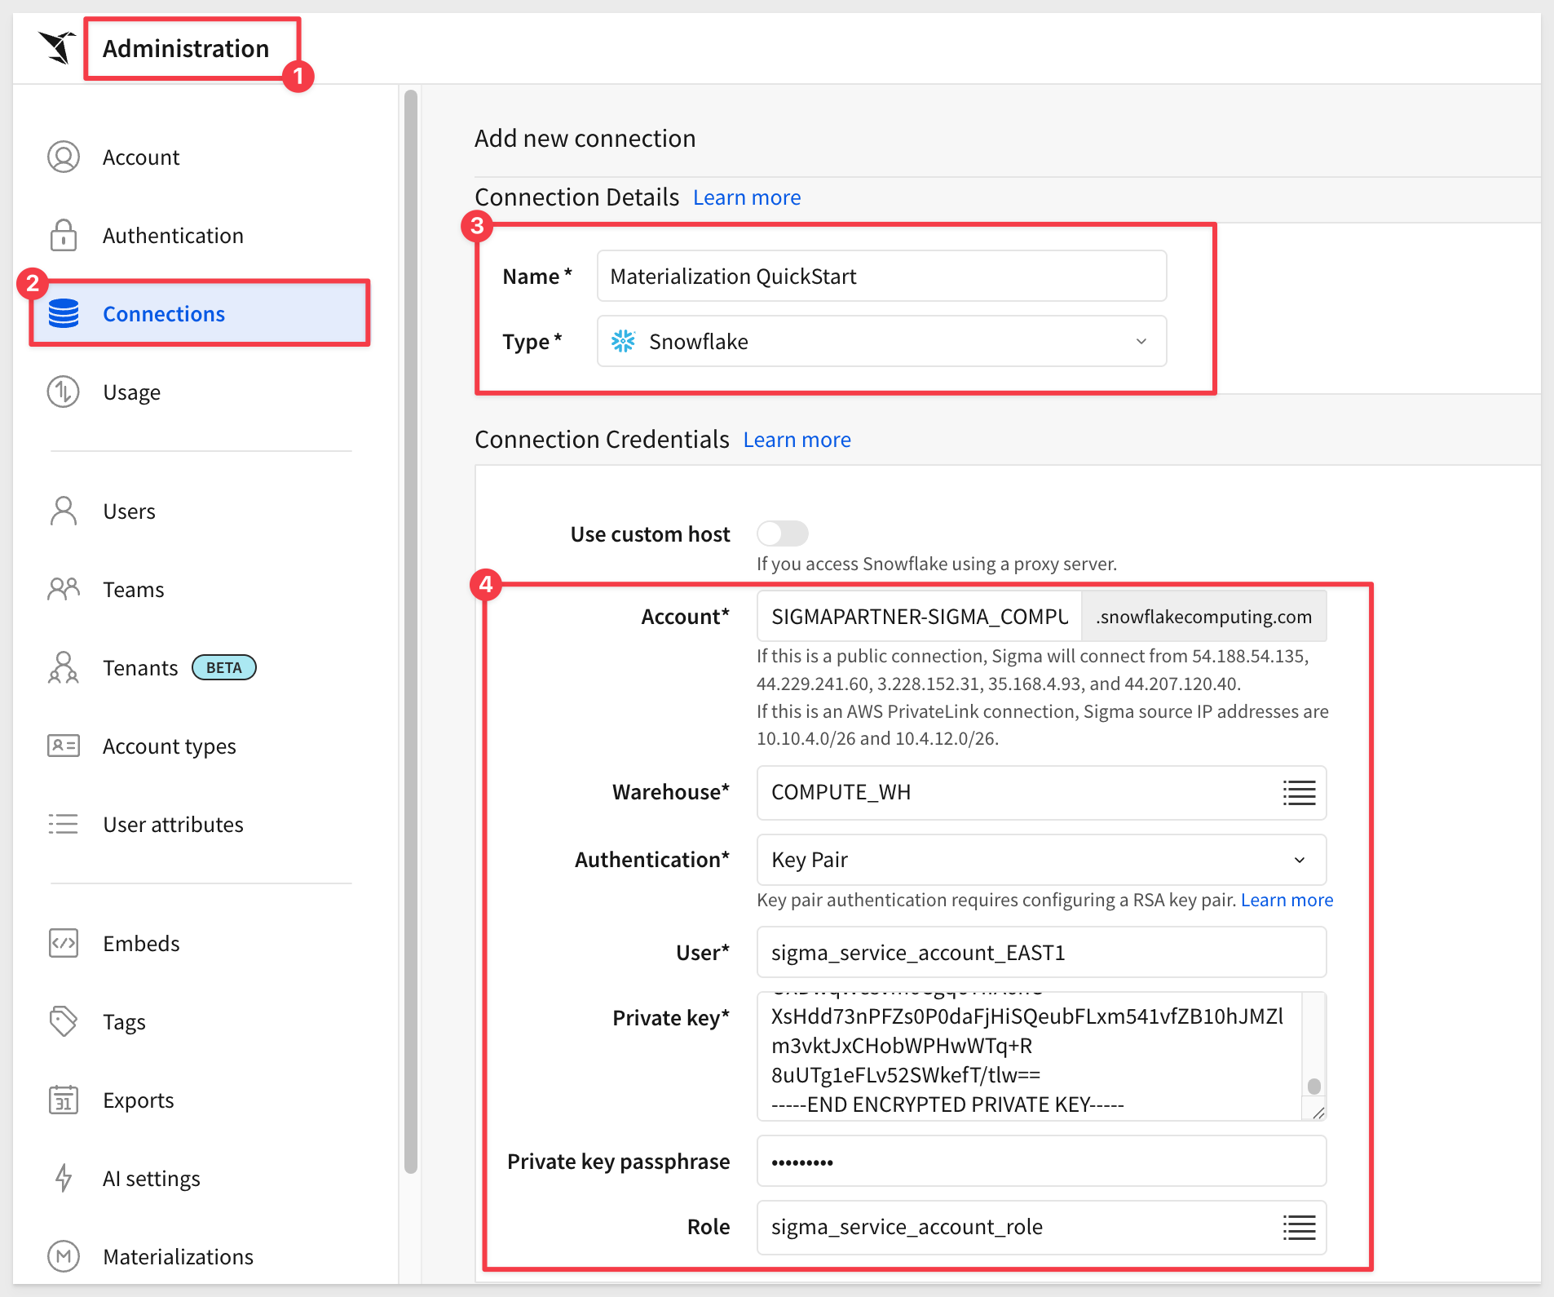Open the Authentication Key Pair dropdown

pos(1041,860)
